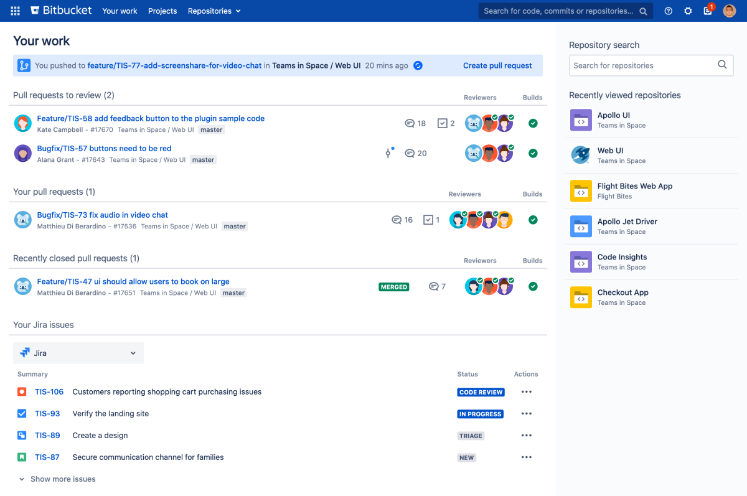Click your profile avatar in the top bar
The image size is (747, 496).
tap(730, 11)
